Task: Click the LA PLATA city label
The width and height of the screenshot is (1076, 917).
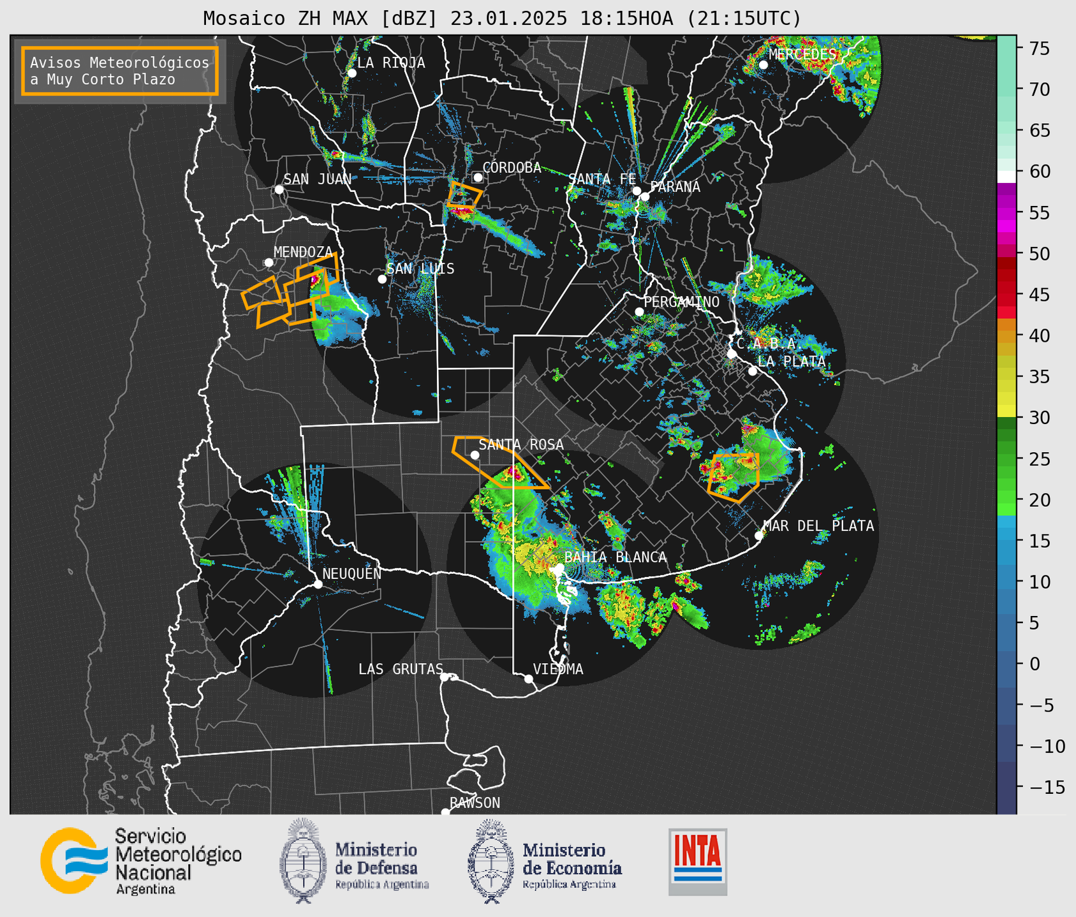Action: 791,362
